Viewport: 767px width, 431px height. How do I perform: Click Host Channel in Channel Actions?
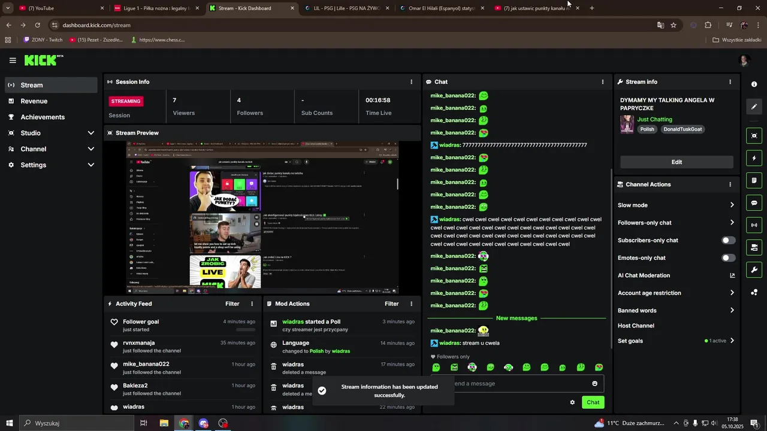(636, 326)
